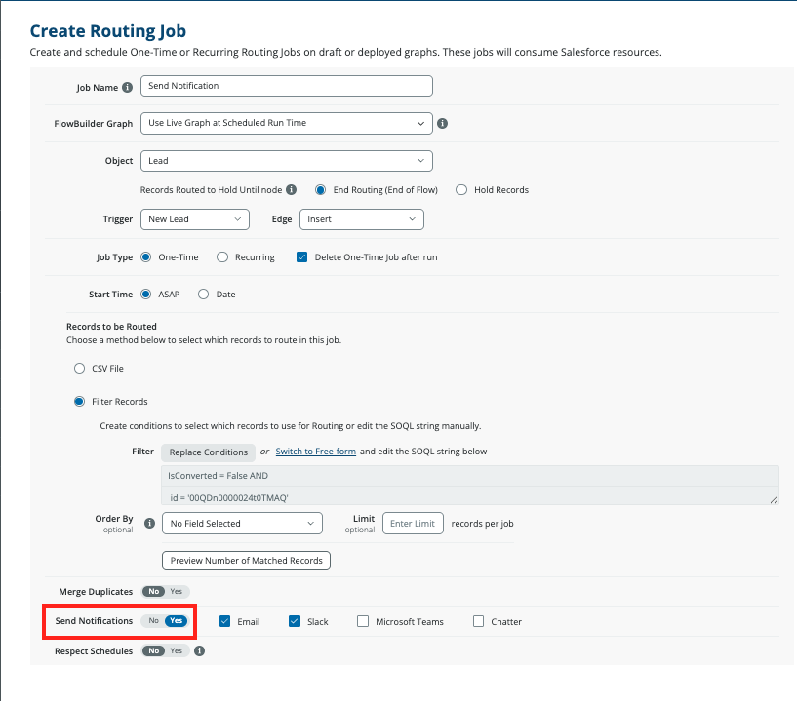Uncheck Delete One-Time Job after run
Screen dimensions: 797x708
tap(302, 257)
